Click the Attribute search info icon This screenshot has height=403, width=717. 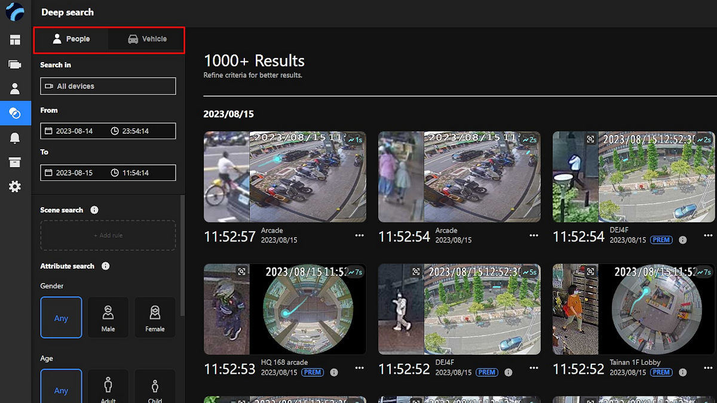[x=106, y=266]
